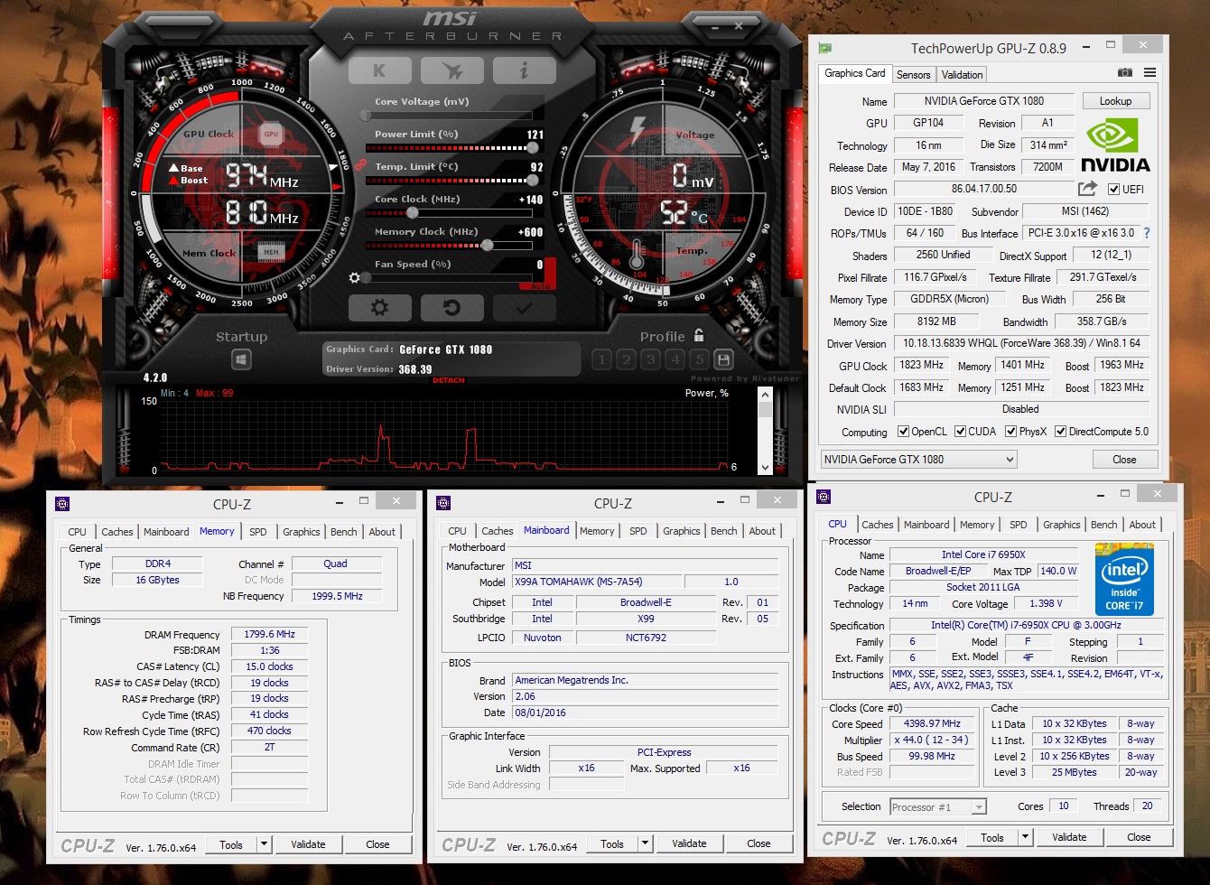Open the Bench tab in the CPU-Z Mainboard window

point(723,531)
